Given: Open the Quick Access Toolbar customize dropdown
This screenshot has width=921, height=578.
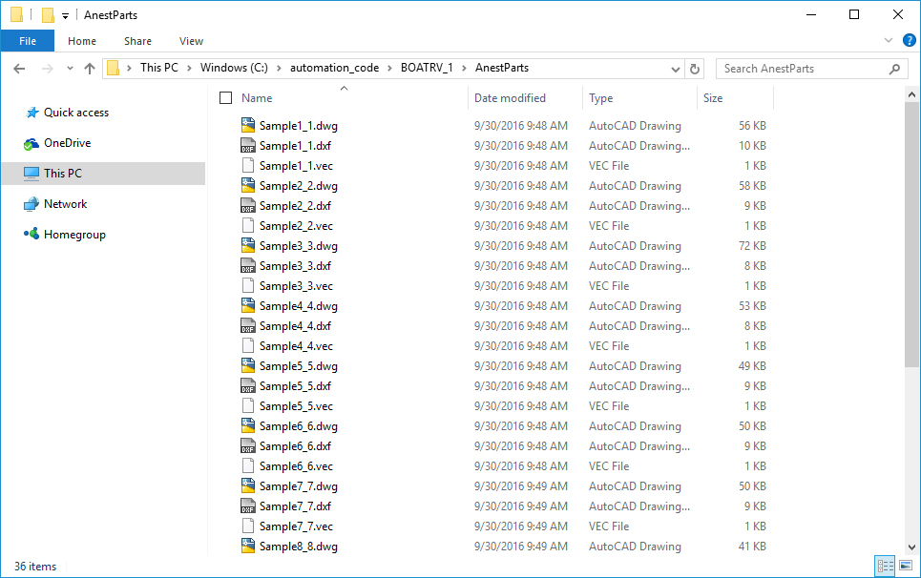Looking at the screenshot, I should click(65, 15).
